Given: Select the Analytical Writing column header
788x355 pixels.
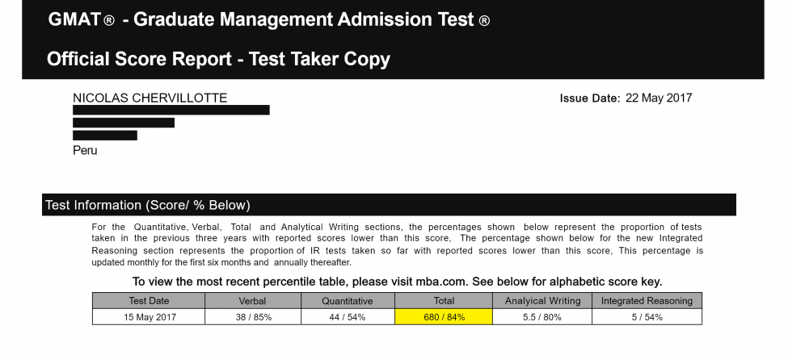Looking at the screenshot, I should [542, 301].
